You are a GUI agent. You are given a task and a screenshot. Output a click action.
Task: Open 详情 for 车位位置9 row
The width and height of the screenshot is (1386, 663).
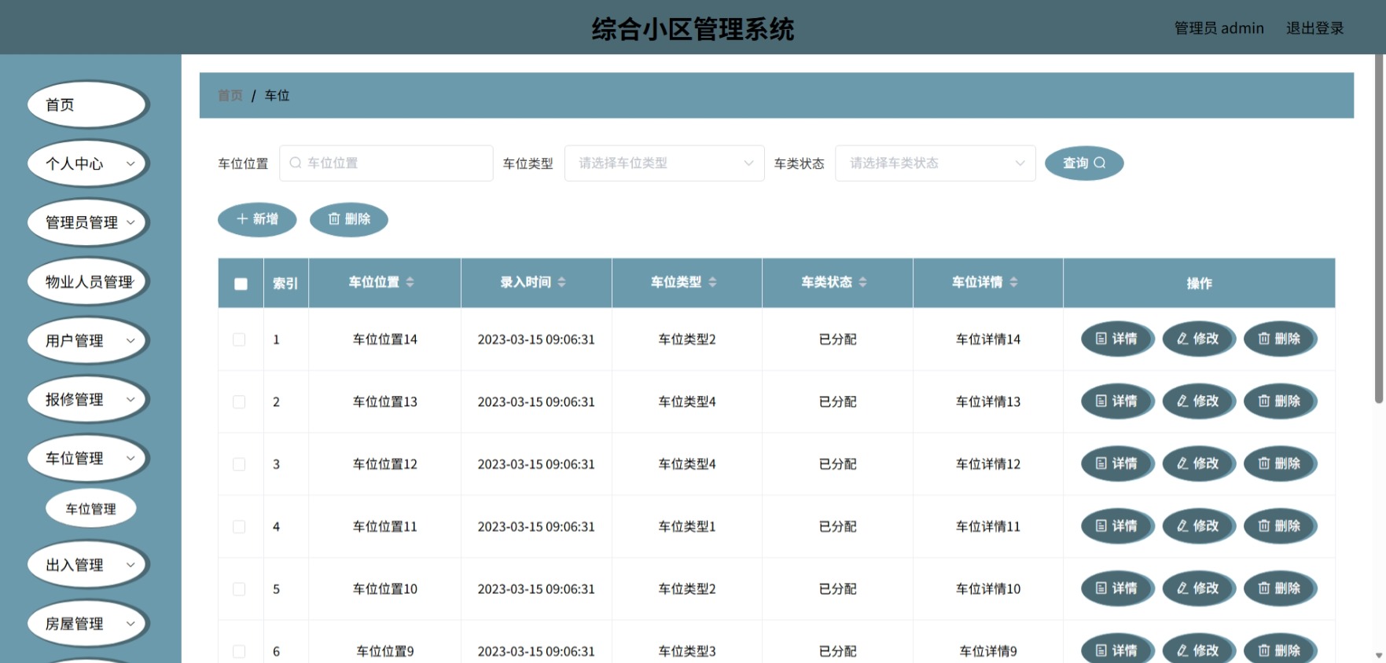(1117, 650)
